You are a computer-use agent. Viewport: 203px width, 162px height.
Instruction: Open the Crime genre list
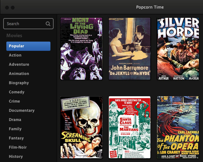pos(14,101)
